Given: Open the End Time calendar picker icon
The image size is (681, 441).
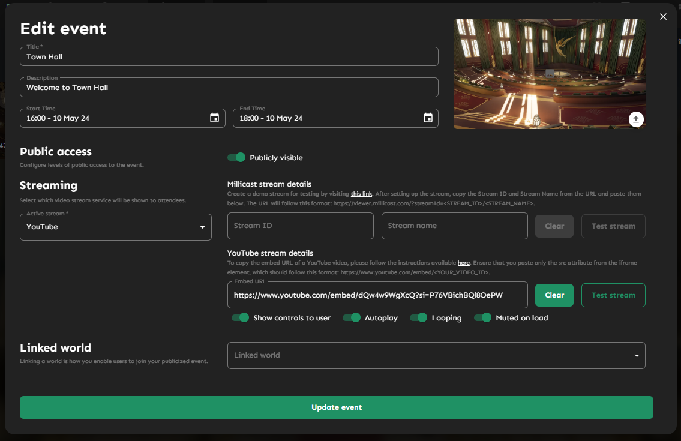Looking at the screenshot, I should 428,118.
